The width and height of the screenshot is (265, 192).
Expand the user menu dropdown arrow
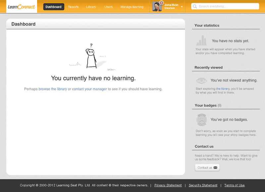pyautogui.click(x=182, y=7)
